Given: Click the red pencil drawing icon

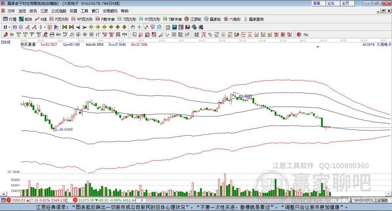Looking at the screenshot, I should pos(5,34).
